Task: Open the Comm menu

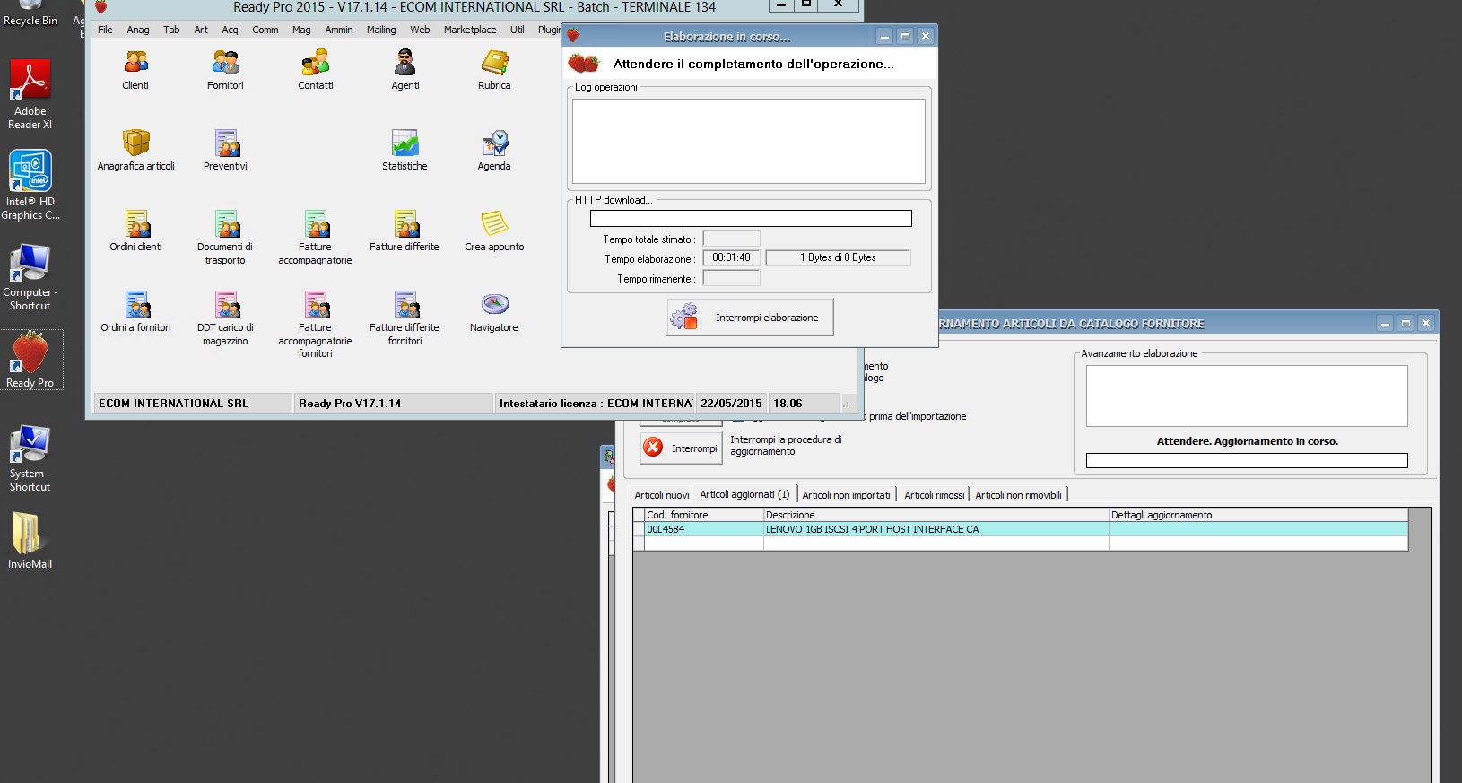Action: (x=265, y=30)
